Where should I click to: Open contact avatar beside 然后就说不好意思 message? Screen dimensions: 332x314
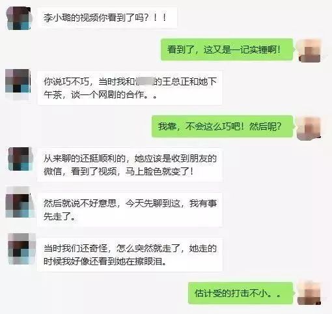click(x=19, y=205)
